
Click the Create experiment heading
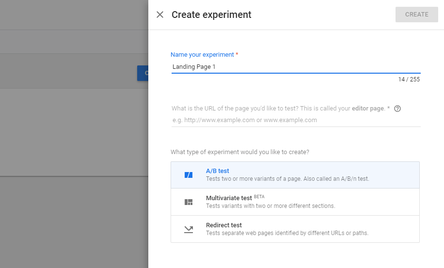(211, 15)
